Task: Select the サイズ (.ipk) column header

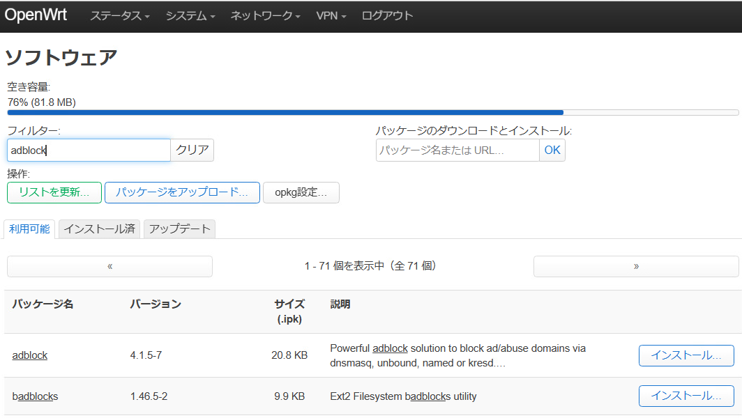Action: point(289,311)
